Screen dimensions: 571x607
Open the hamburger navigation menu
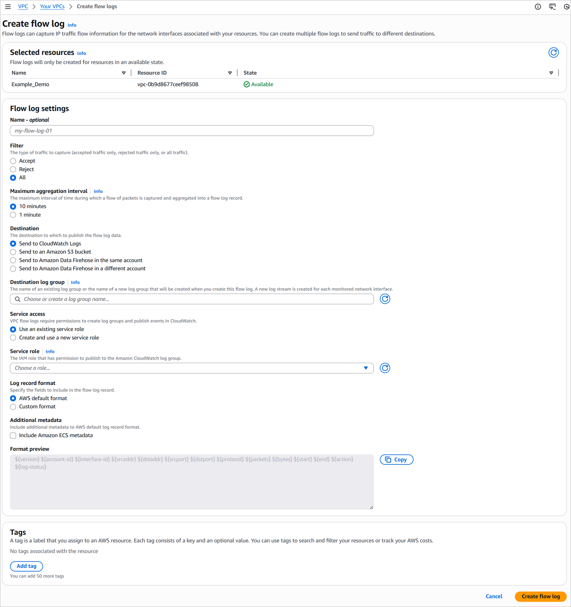[8, 7]
